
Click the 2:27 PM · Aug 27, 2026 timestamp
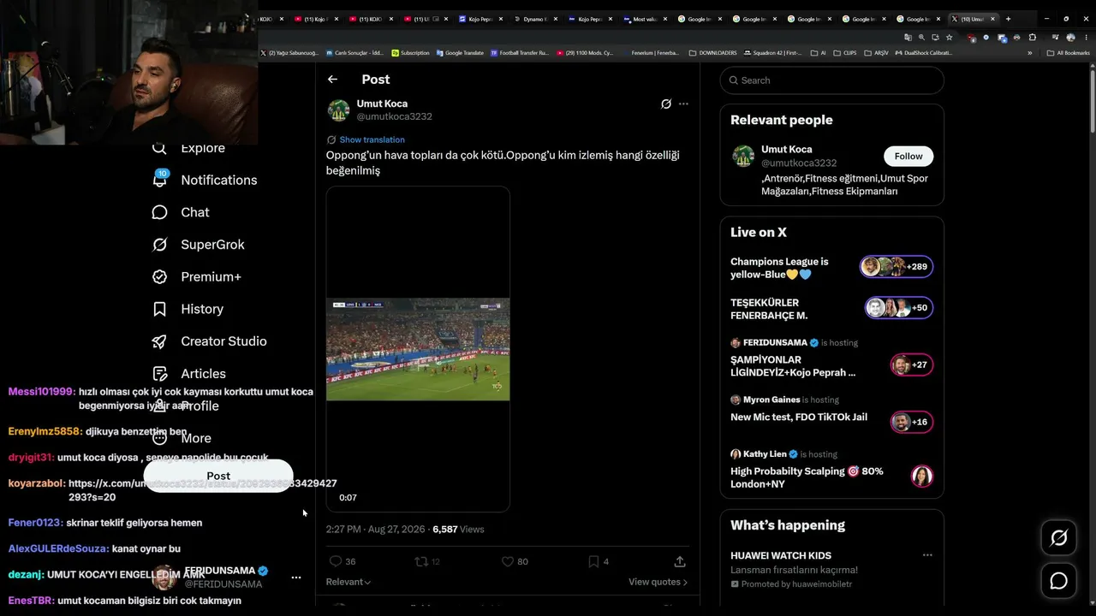pyautogui.click(x=375, y=530)
